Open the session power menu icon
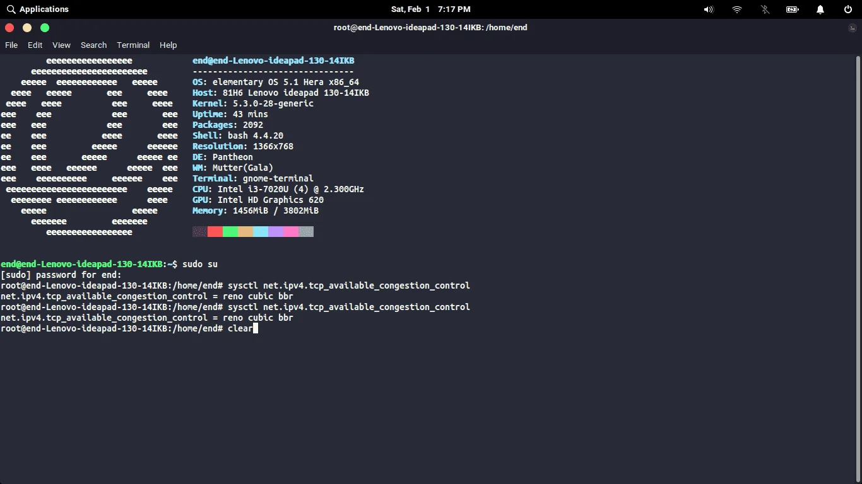Viewport: 862px width, 484px height. (848, 9)
